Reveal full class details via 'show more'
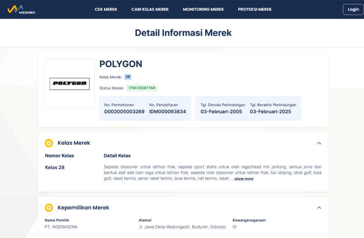The height and width of the screenshot is (238, 364). pyautogui.click(x=243, y=178)
